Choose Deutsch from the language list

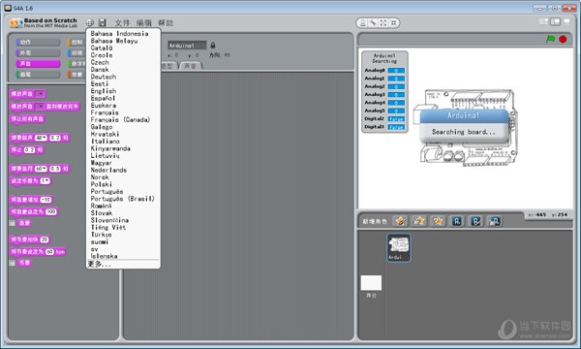click(x=104, y=77)
